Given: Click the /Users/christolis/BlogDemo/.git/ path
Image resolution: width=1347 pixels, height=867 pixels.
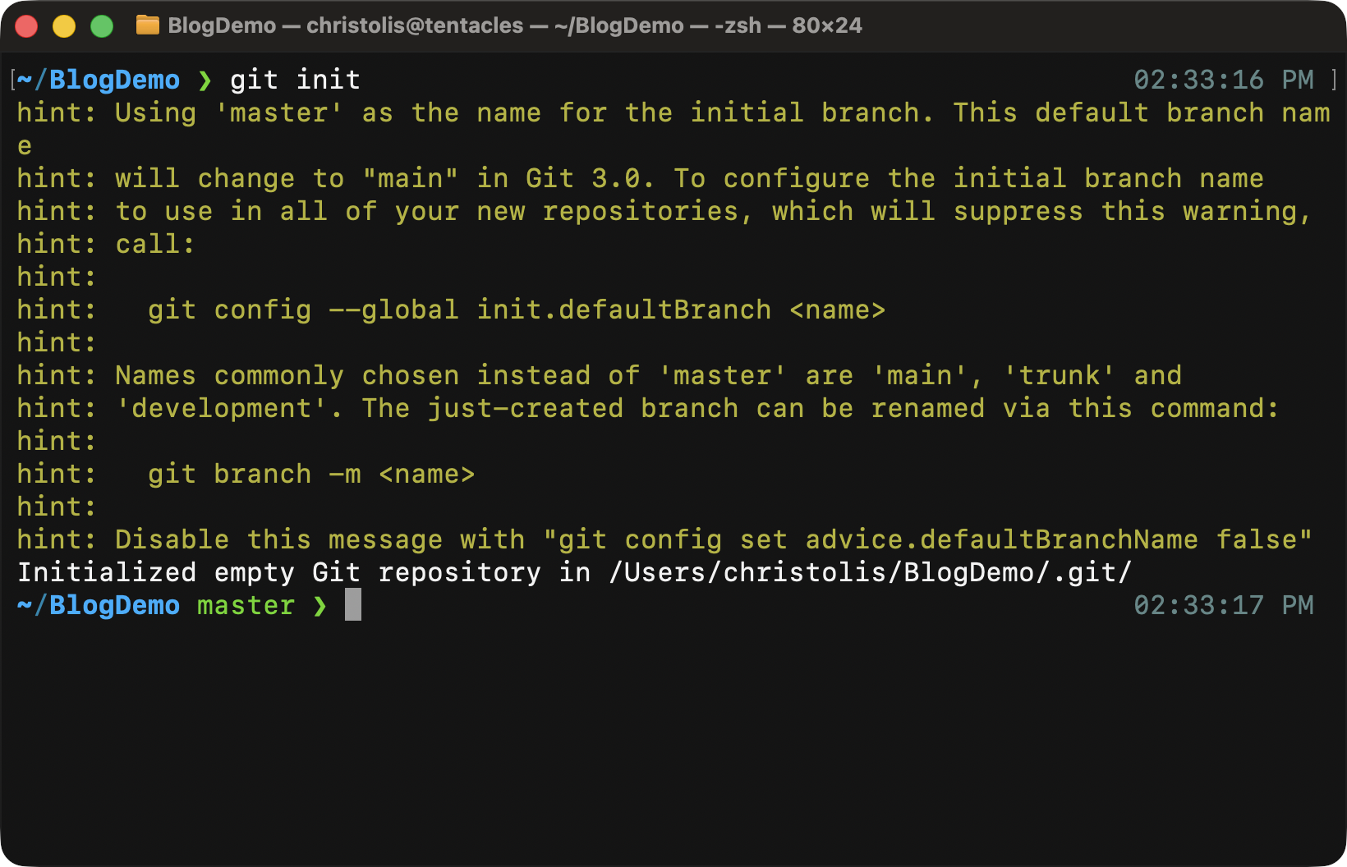Looking at the screenshot, I should (x=870, y=572).
